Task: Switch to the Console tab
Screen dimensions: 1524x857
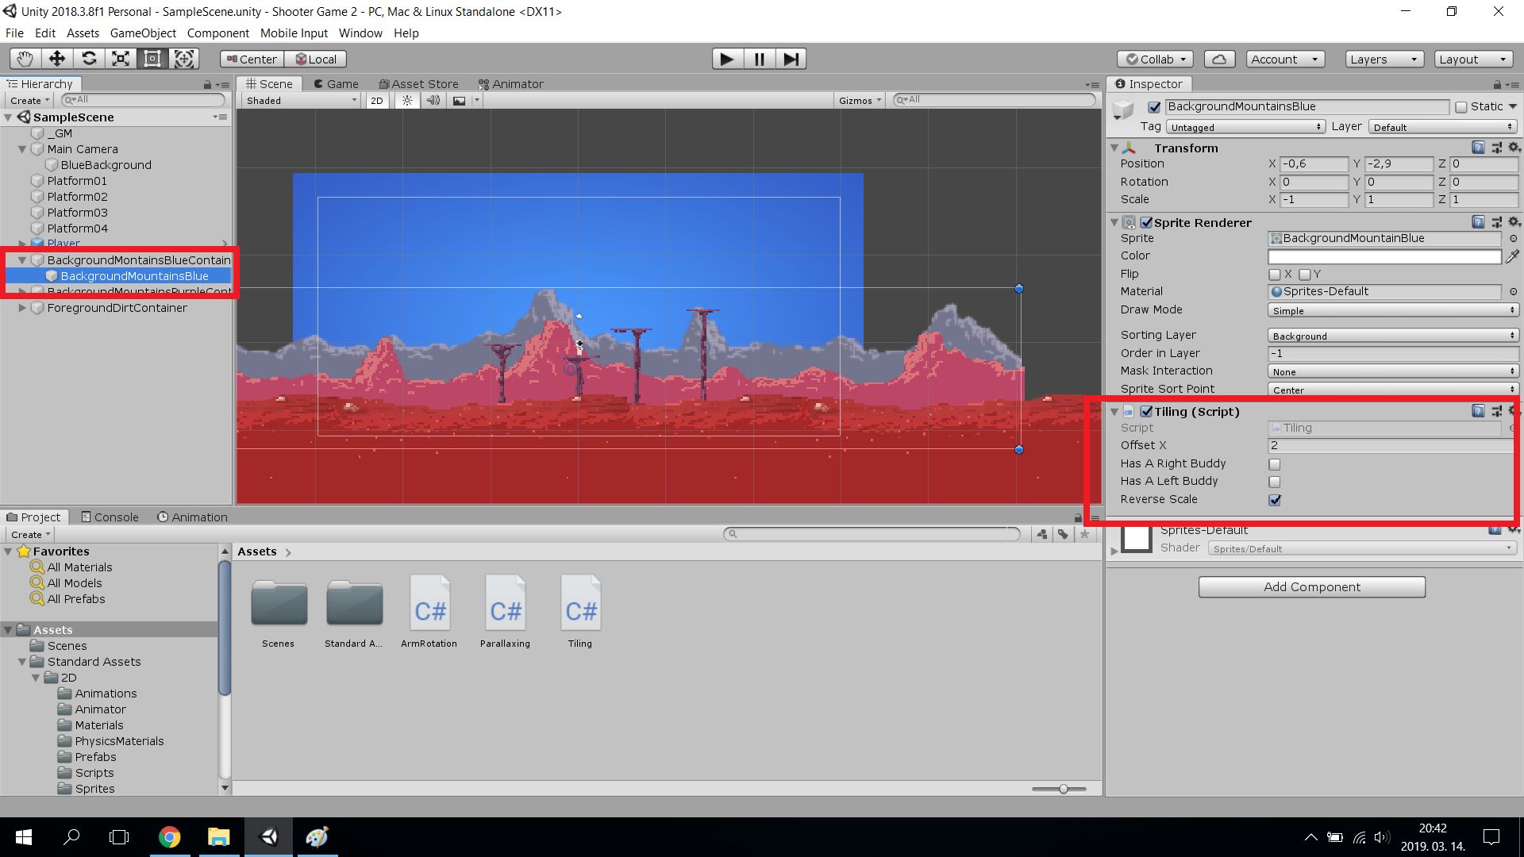Action: (x=110, y=517)
